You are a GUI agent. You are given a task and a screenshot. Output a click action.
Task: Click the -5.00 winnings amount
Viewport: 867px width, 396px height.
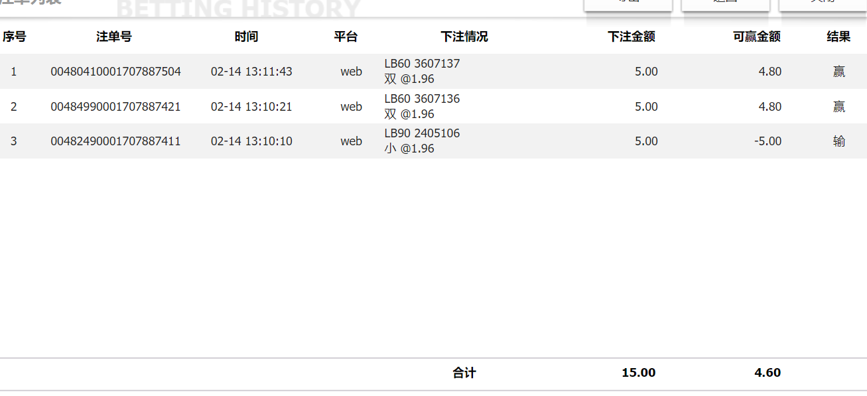click(x=767, y=141)
